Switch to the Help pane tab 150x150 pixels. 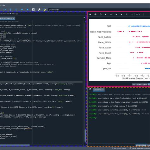[134, 84]
